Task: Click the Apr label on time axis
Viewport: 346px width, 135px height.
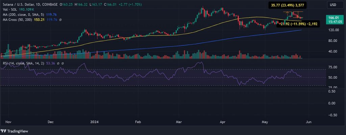Action: (x=222, y=122)
